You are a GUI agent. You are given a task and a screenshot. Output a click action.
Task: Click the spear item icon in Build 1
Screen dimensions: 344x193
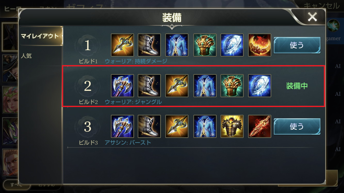click(x=122, y=45)
